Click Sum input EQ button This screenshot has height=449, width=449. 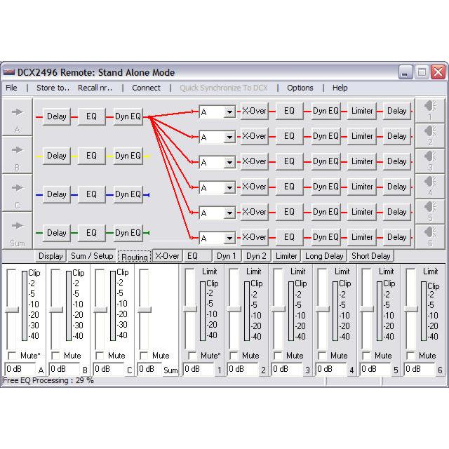[91, 233]
